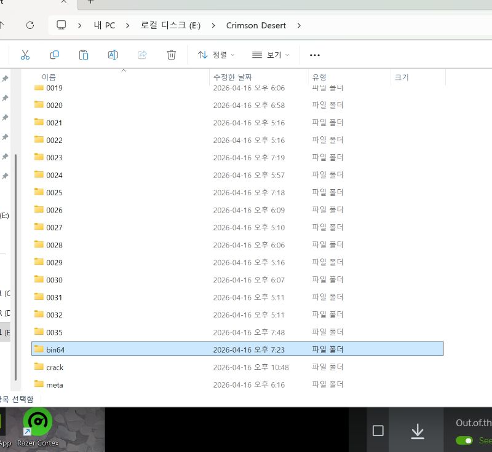492x452 pixels.
Task: Click the Delete trash can icon
Action: tap(172, 55)
